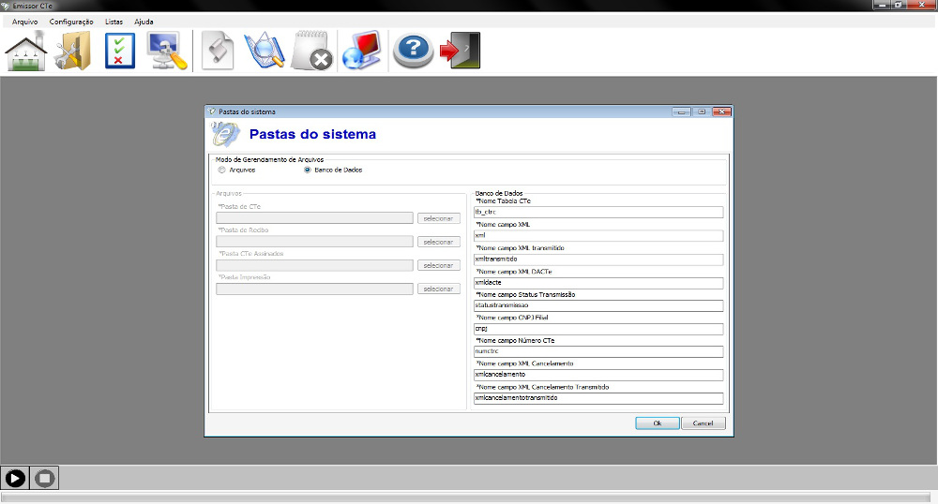Click the play button at bottom left
Viewport: 938px width, 504px height.
pos(15,478)
